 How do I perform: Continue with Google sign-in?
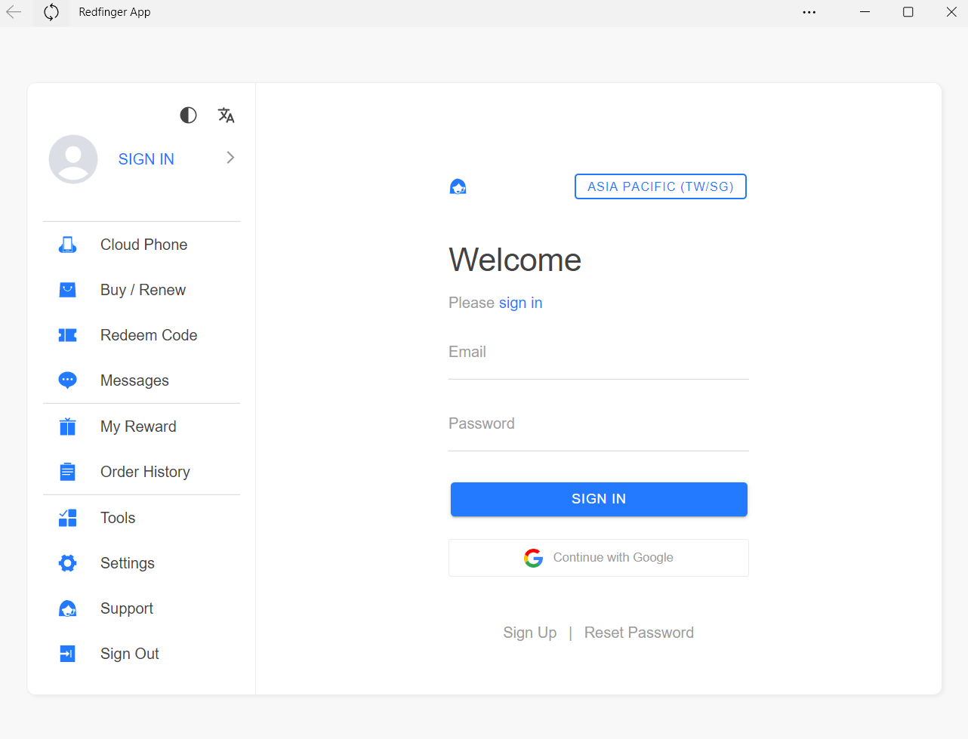tap(599, 558)
